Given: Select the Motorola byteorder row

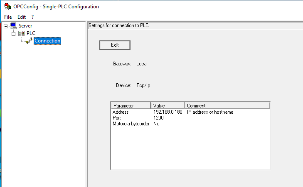Looking at the screenshot, I should point(131,124).
